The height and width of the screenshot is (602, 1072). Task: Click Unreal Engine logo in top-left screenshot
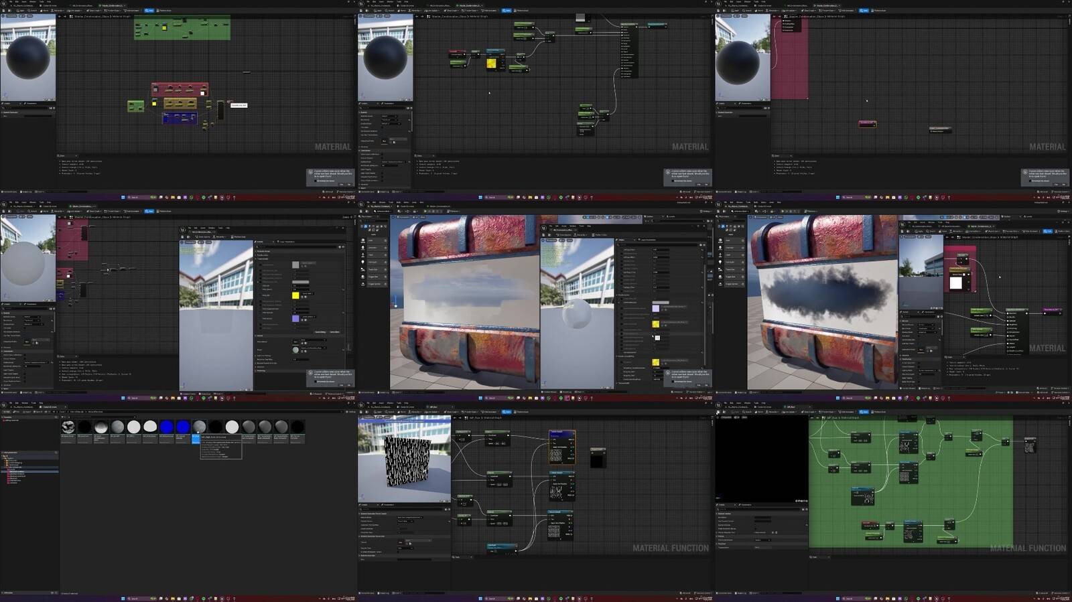[x=3, y=3]
